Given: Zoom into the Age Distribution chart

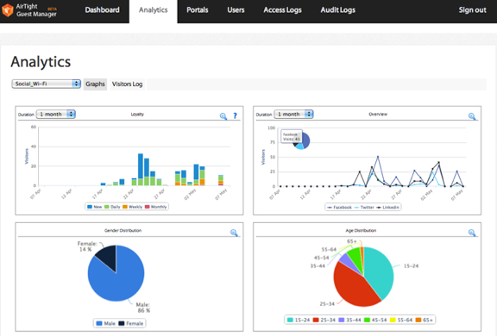Looking at the screenshot, I should pyautogui.click(x=472, y=233).
